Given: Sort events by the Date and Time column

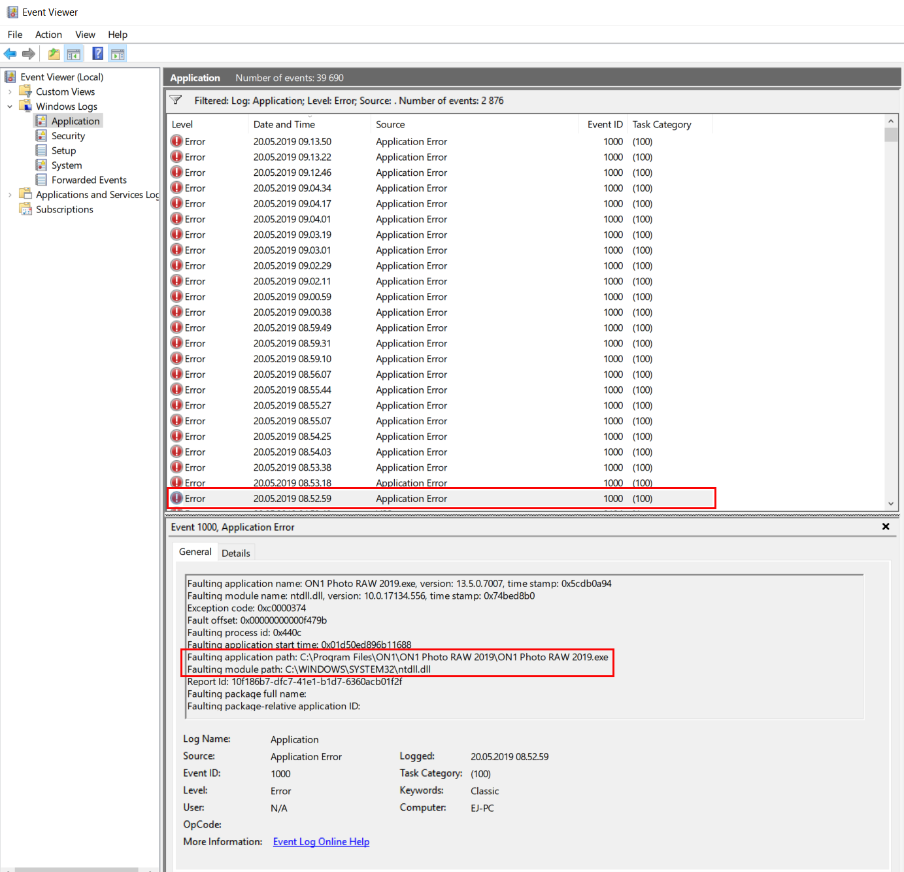Looking at the screenshot, I should tap(284, 124).
